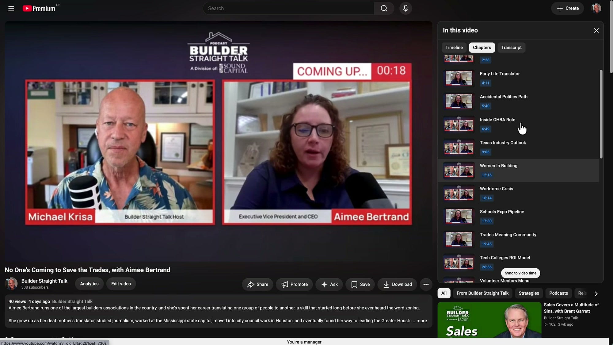Viewport: 613px width, 345px height.
Task: Save video to a playlist
Action: pos(360,284)
